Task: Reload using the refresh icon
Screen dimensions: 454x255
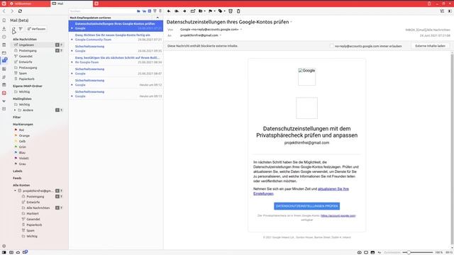Action: pos(20,11)
